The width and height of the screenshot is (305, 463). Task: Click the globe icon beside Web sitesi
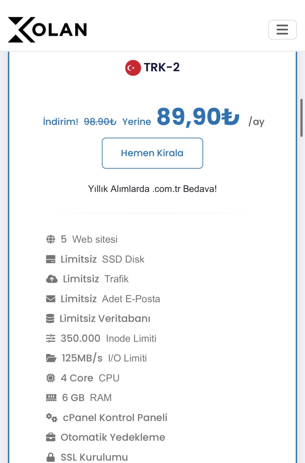[x=51, y=239]
